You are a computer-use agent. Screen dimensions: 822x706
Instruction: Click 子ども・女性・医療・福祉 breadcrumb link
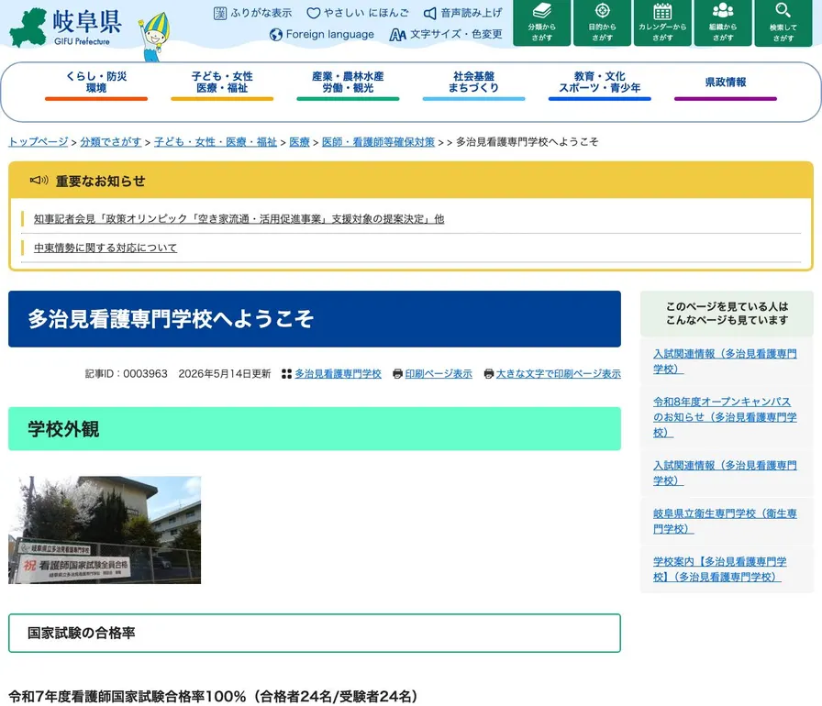[216, 141]
